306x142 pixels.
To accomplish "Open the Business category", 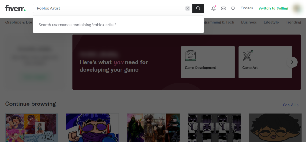I will point(249,22).
